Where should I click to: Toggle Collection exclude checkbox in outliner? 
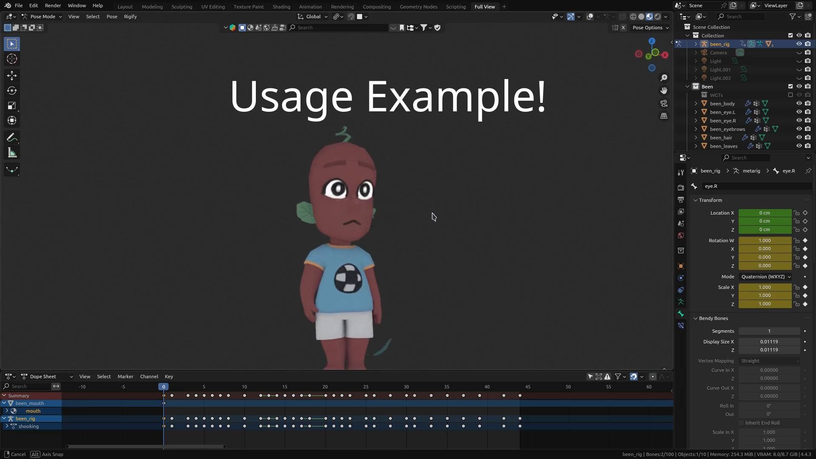point(790,35)
